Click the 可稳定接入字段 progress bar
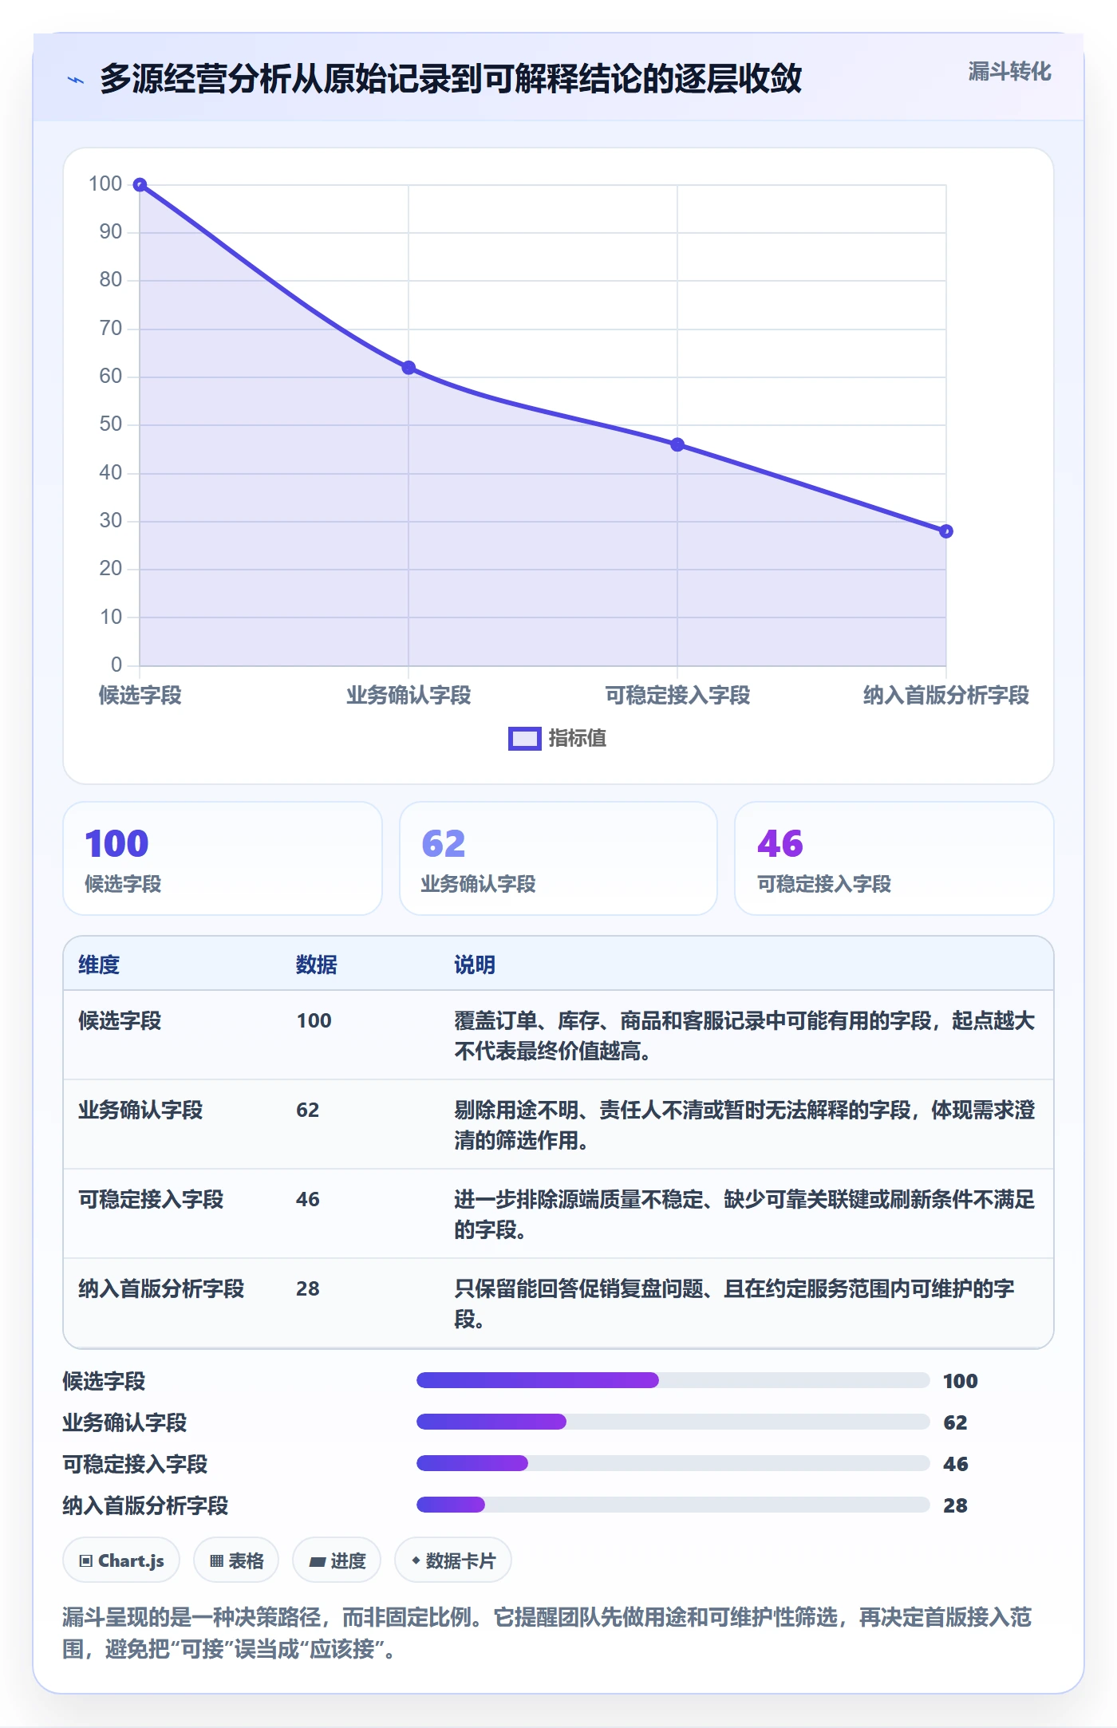The image size is (1117, 1728). point(673,1463)
